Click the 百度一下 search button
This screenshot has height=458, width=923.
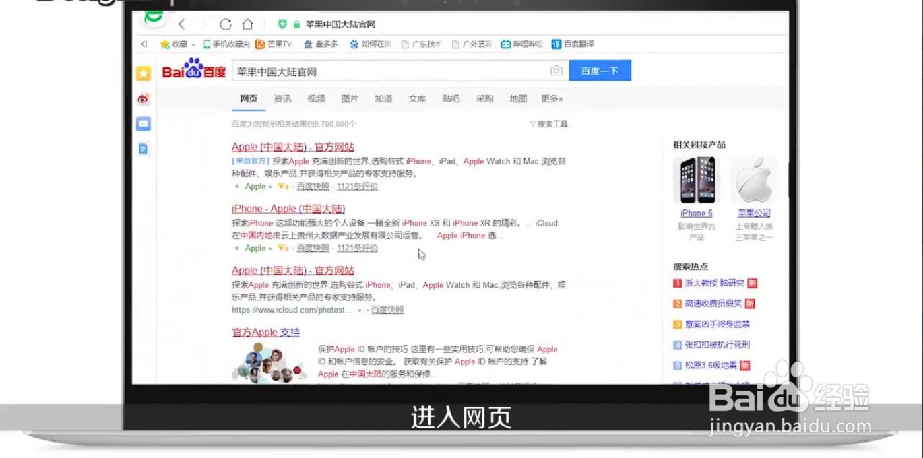tap(600, 71)
